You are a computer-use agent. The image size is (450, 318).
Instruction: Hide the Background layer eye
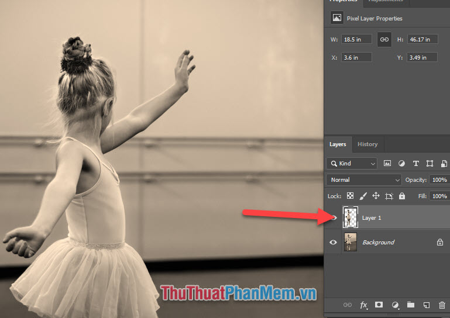[x=333, y=242]
